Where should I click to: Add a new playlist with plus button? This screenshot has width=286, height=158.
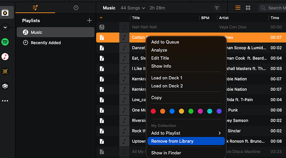(x=89, y=21)
